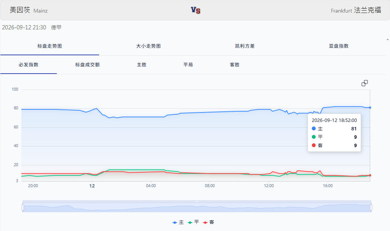
Task: Open the 亚盘指数 tab
Action: pos(339,46)
